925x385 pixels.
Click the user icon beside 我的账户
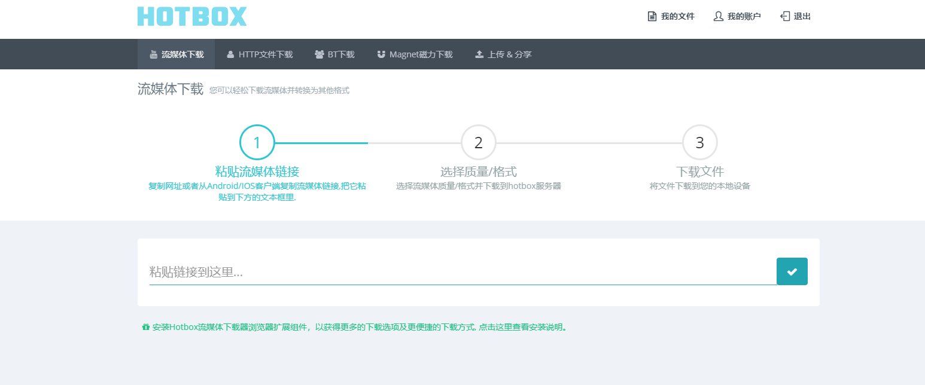(x=719, y=17)
